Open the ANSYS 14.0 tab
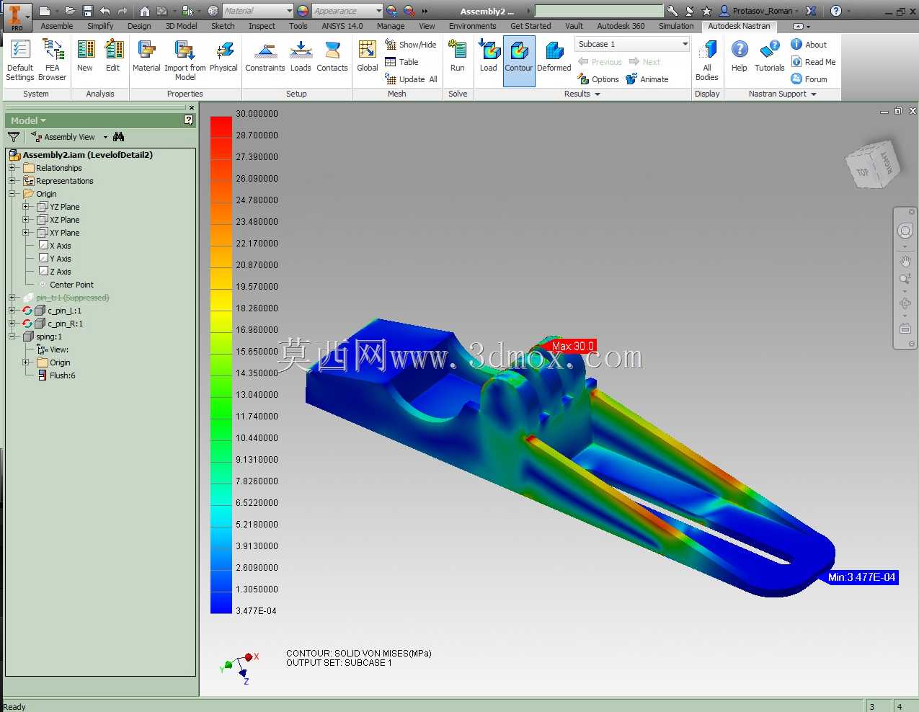This screenshot has height=712, width=919. (x=342, y=26)
